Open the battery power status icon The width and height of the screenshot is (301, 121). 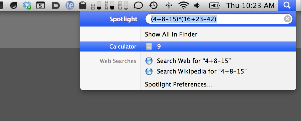(214, 5)
